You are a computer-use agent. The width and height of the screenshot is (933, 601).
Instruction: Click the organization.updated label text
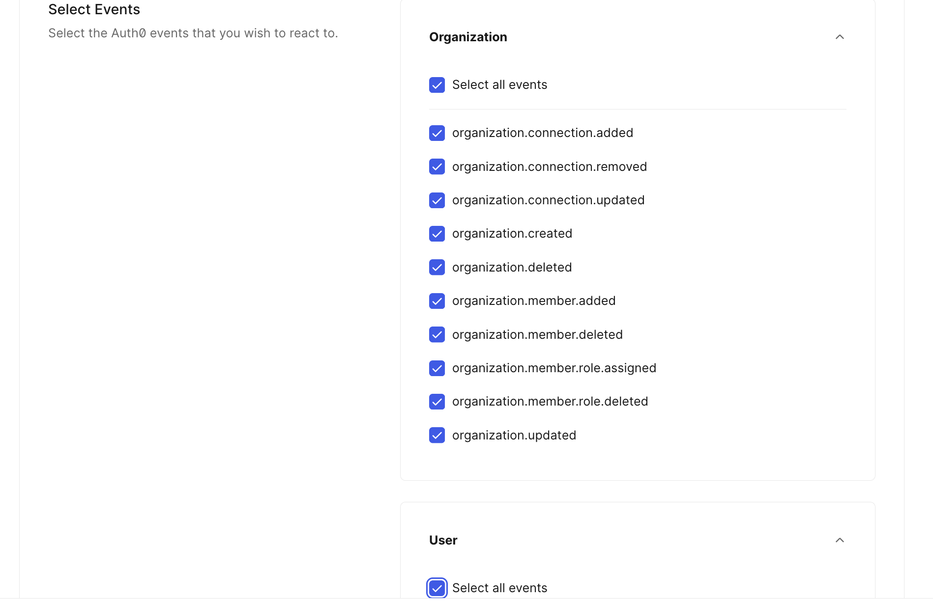click(514, 436)
